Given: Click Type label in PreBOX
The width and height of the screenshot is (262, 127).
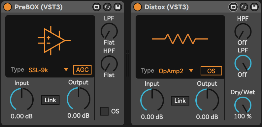Looking at the screenshot, I should point(17,70).
